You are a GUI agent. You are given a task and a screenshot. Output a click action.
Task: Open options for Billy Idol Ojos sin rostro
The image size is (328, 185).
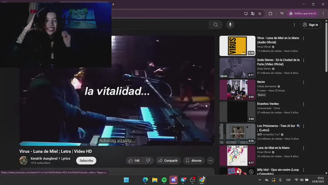click(304, 170)
